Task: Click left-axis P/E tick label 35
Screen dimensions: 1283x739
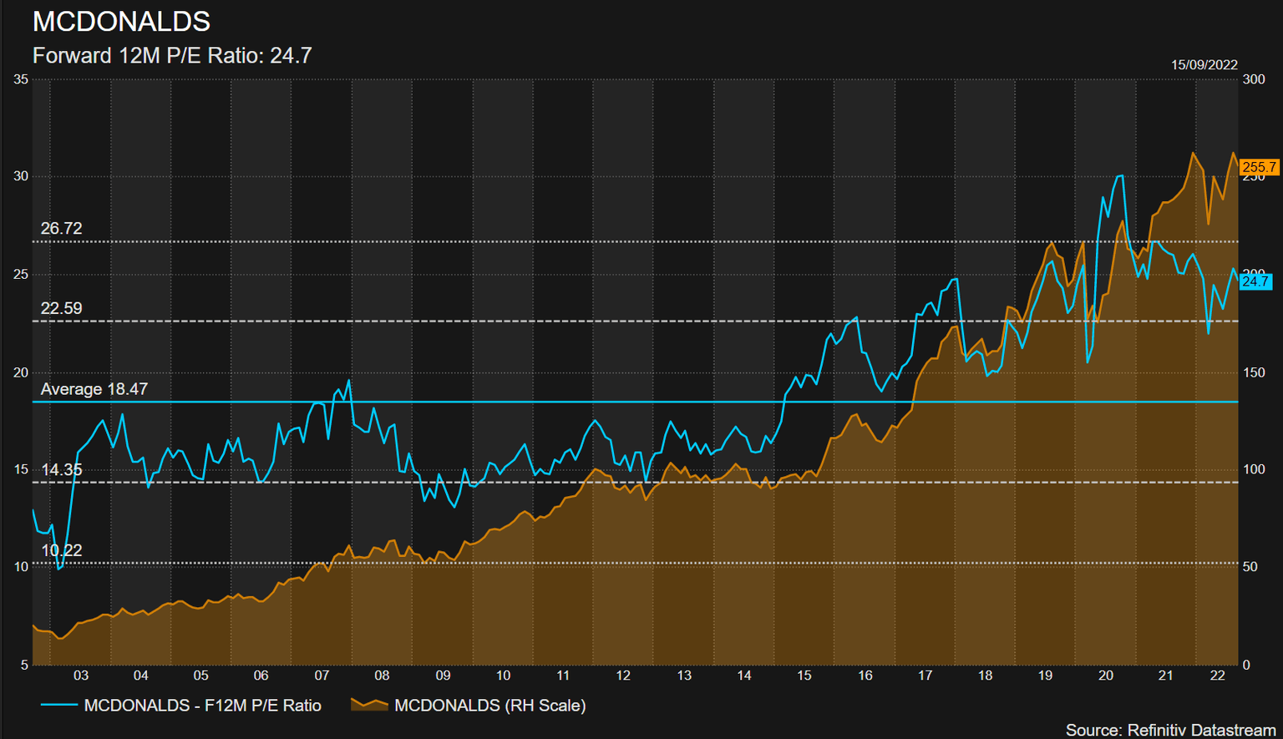Action: click(21, 79)
